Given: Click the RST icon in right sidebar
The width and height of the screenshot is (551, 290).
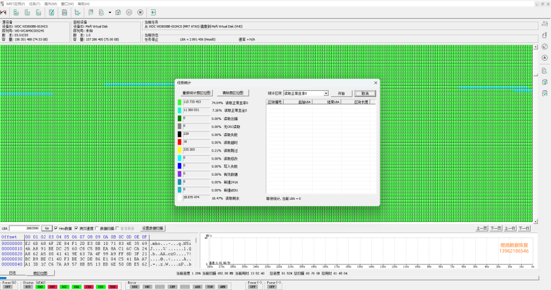Looking at the screenshot, I should pyautogui.click(x=545, y=24).
